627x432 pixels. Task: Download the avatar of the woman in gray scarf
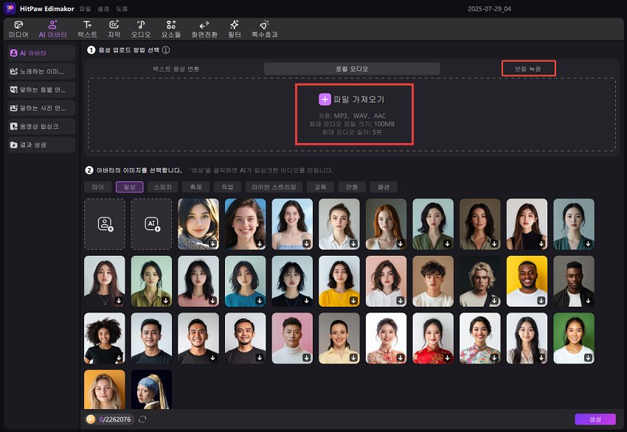(x=212, y=243)
